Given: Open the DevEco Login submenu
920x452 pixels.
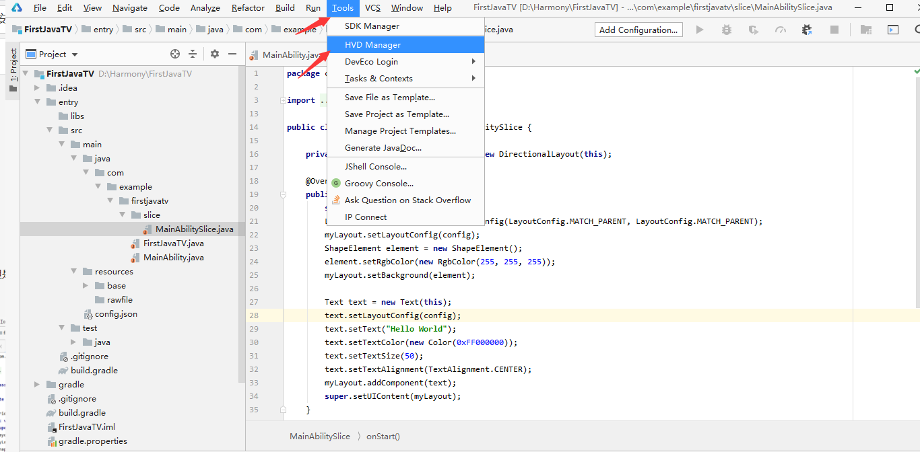Looking at the screenshot, I should 405,61.
